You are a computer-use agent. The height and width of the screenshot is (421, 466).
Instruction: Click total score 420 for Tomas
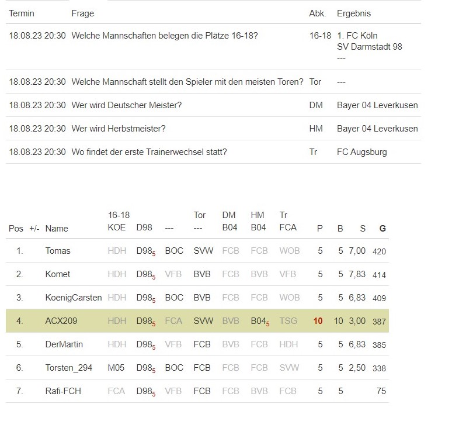(x=379, y=251)
